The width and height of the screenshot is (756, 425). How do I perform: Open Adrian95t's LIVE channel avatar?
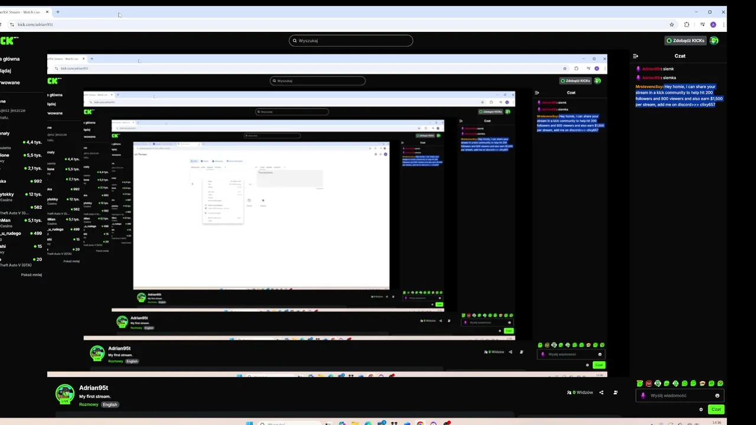pos(65,394)
